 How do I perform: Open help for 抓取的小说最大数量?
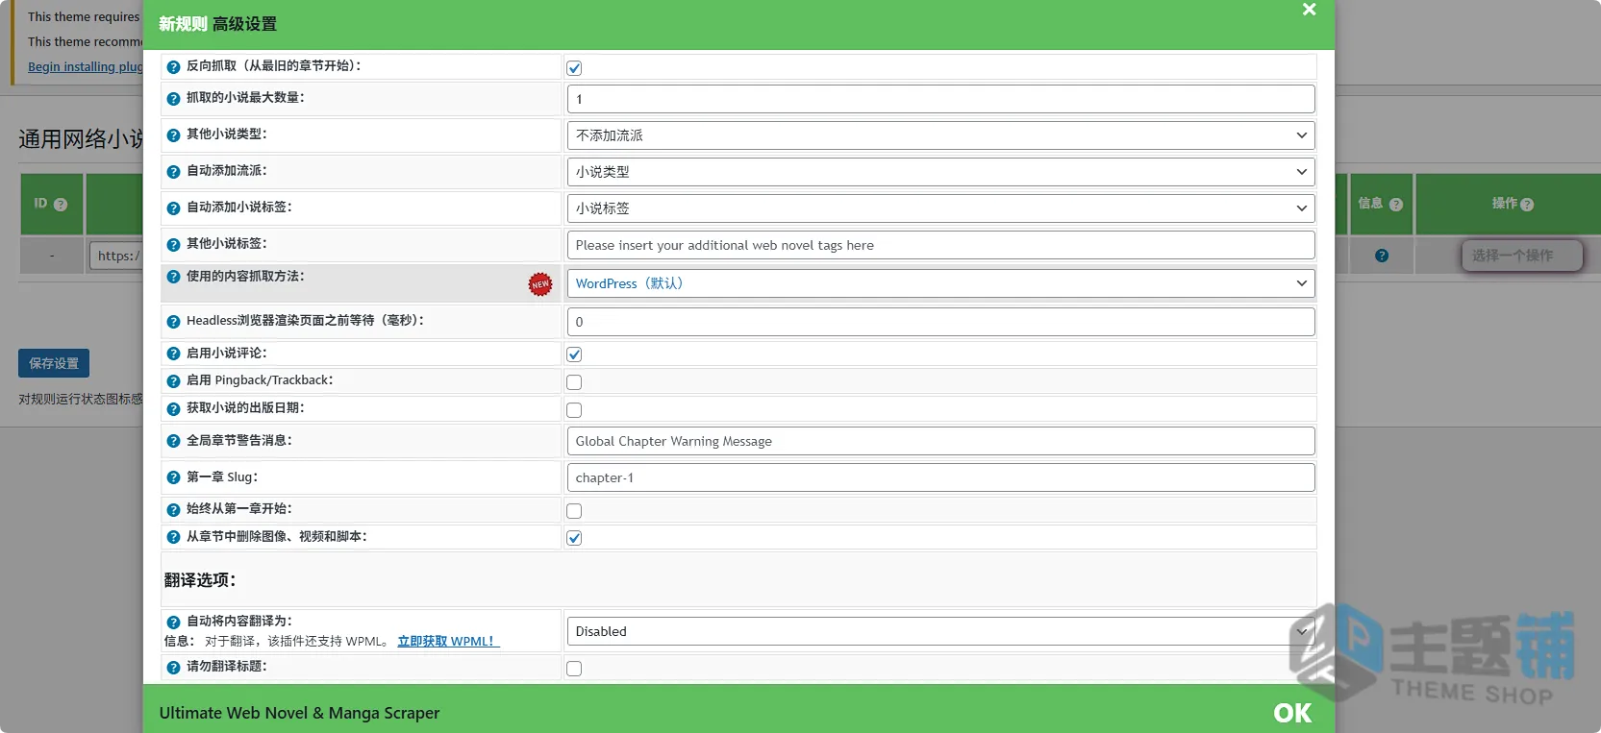pos(173,99)
